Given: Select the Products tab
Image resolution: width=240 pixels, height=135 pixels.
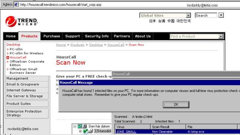Looking at the screenshot, I should pyautogui.click(x=30, y=36).
